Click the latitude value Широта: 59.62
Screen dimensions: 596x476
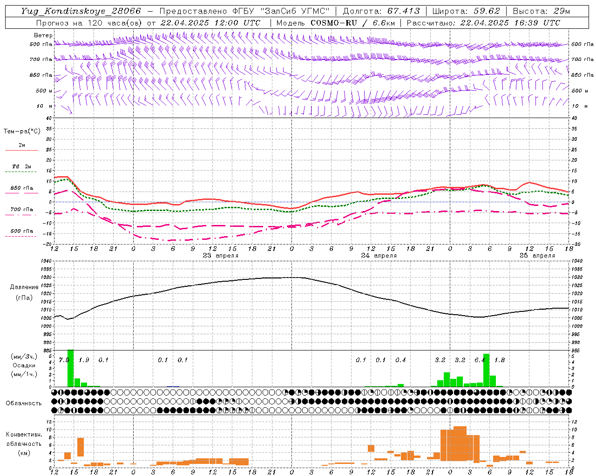(466, 11)
